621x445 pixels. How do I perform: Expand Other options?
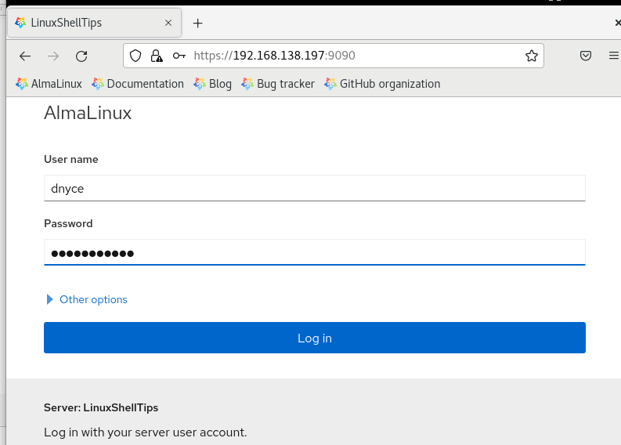(x=87, y=299)
